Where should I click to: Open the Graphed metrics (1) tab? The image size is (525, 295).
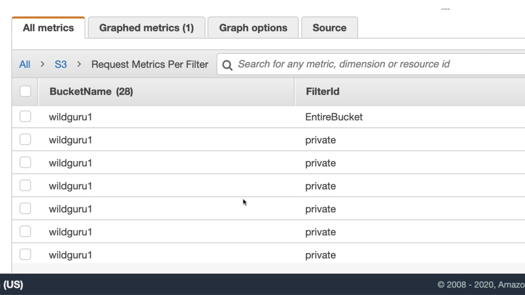146,28
